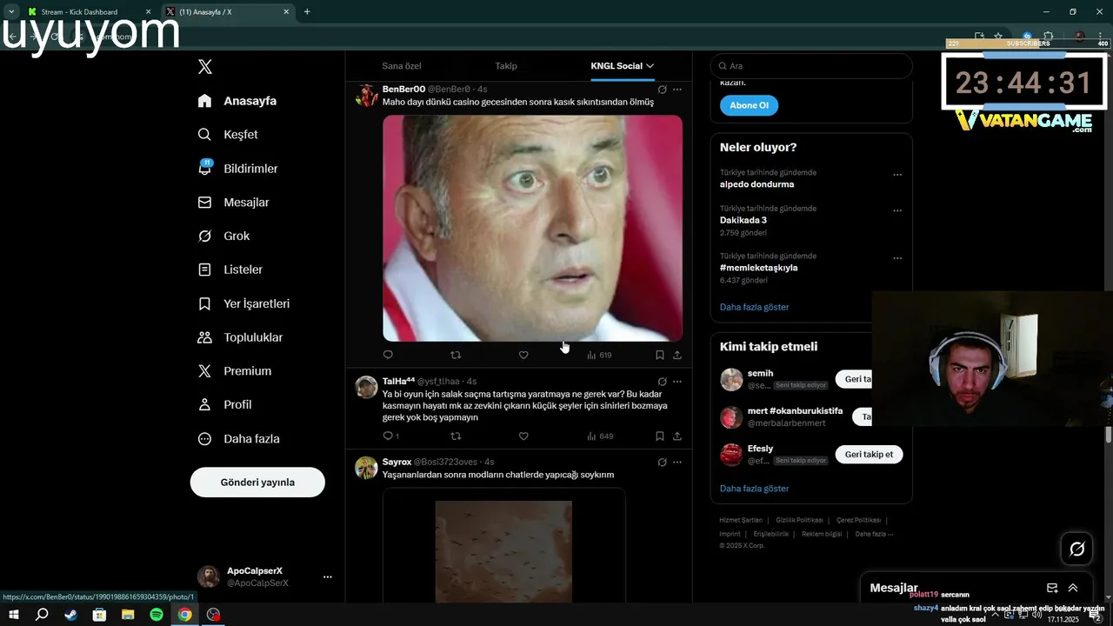
Task: Like TalHa post
Action: coord(523,436)
